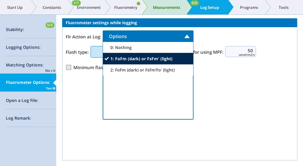Click the Log Setup tab

click(x=209, y=7)
